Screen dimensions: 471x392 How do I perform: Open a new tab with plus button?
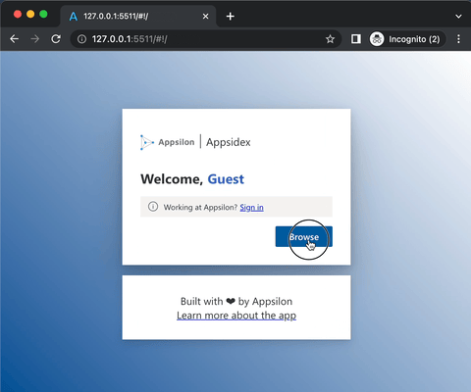coord(230,16)
